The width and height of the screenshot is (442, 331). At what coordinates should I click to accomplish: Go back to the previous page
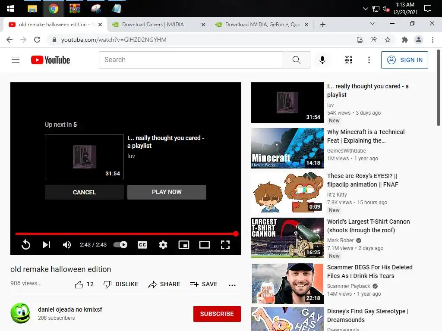point(9,40)
